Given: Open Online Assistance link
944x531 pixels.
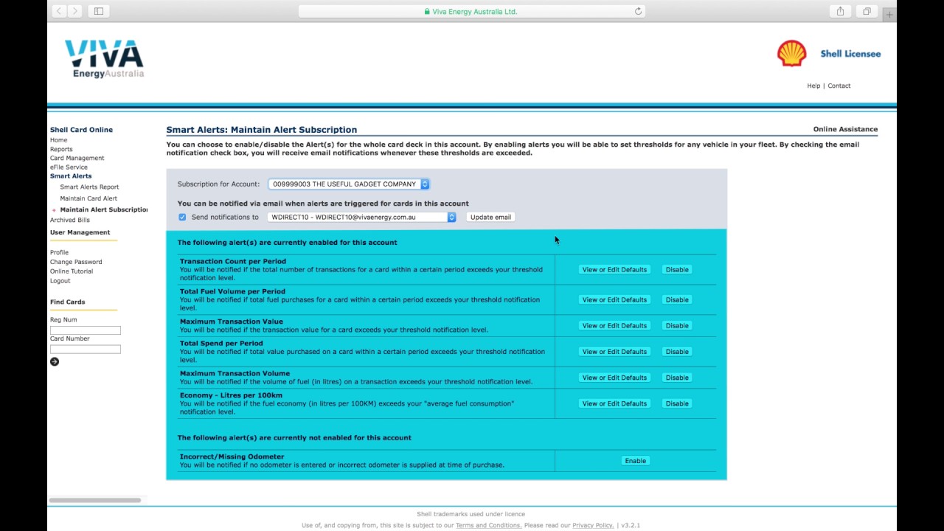Looking at the screenshot, I should (x=845, y=129).
